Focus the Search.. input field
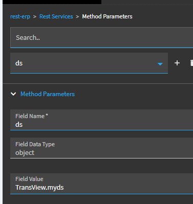This screenshot has width=193, height=204. tap(101, 37)
